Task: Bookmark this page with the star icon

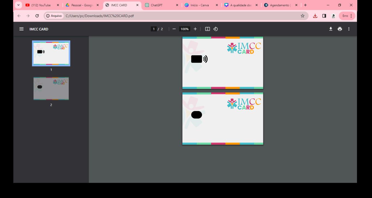Action: point(303,16)
